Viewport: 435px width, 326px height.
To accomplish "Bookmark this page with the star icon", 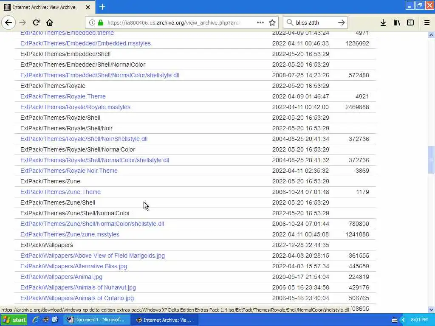I will pyautogui.click(x=272, y=22).
